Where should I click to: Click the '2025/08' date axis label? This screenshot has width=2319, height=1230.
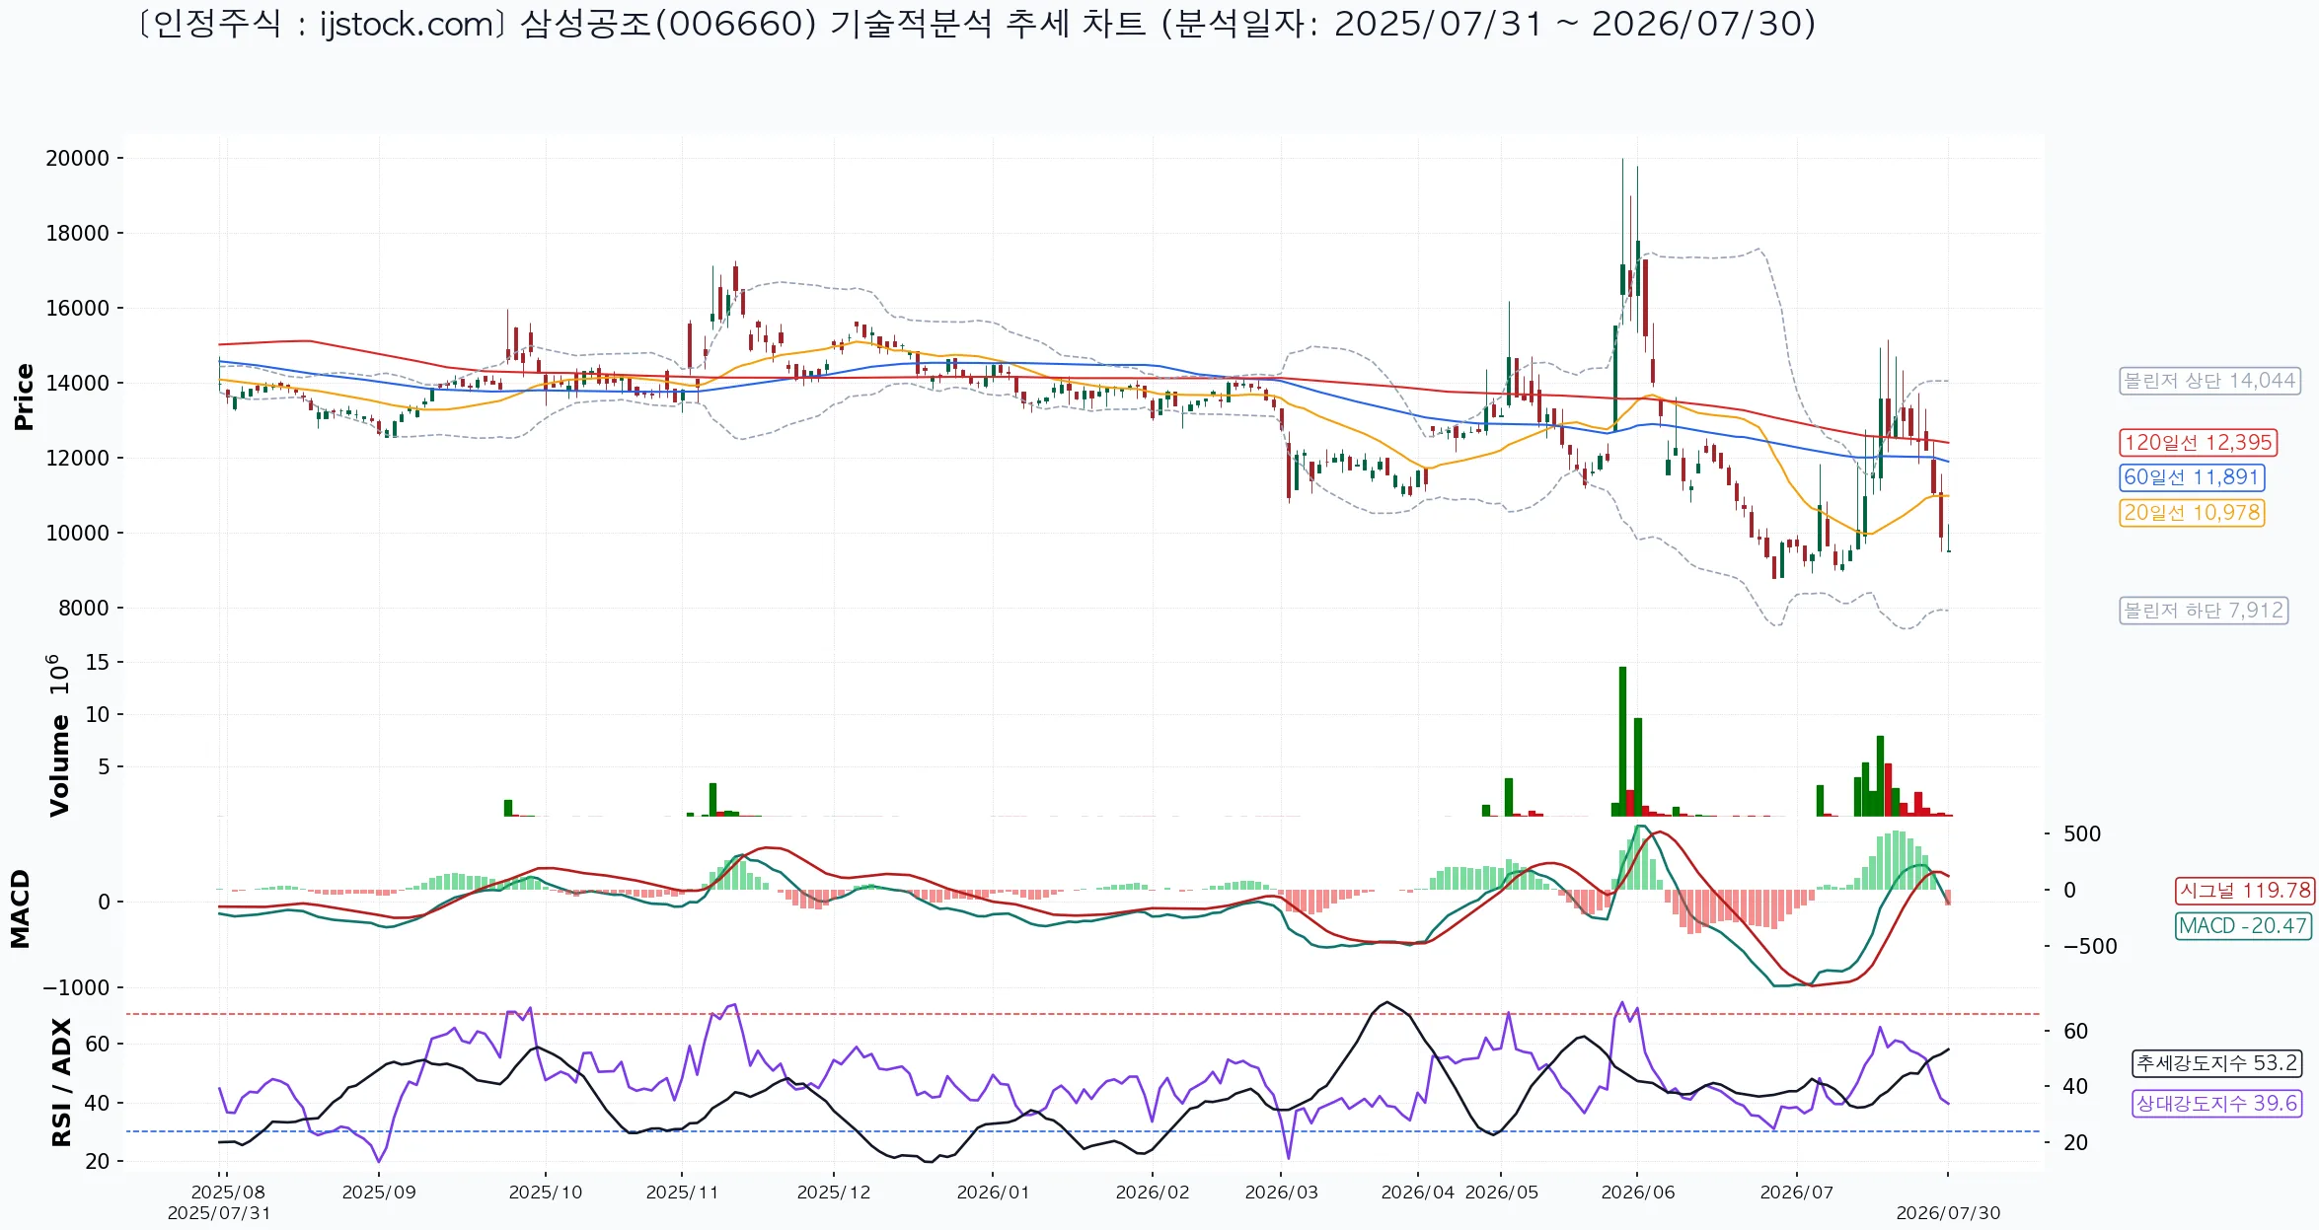[228, 1192]
